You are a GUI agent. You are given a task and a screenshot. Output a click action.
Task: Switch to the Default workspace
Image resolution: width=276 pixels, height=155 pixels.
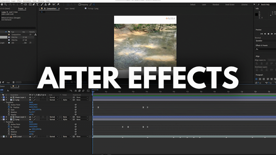coord(193,5)
